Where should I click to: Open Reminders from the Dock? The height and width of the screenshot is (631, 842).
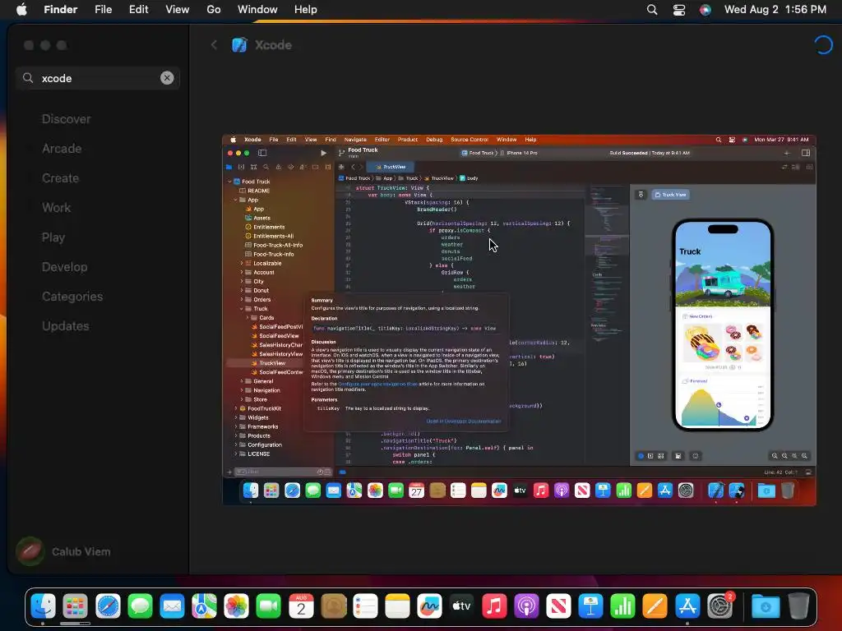coord(365,606)
